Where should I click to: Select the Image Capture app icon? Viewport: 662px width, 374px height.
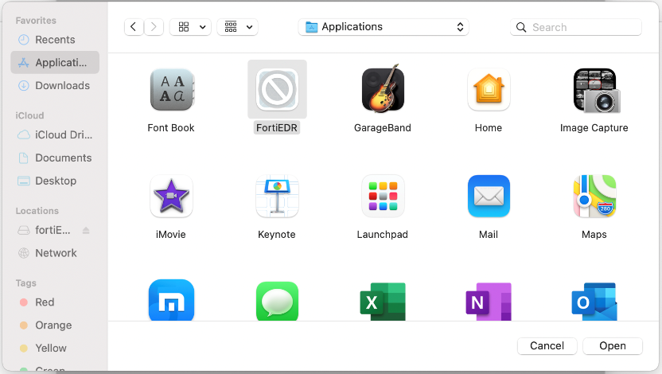point(596,91)
